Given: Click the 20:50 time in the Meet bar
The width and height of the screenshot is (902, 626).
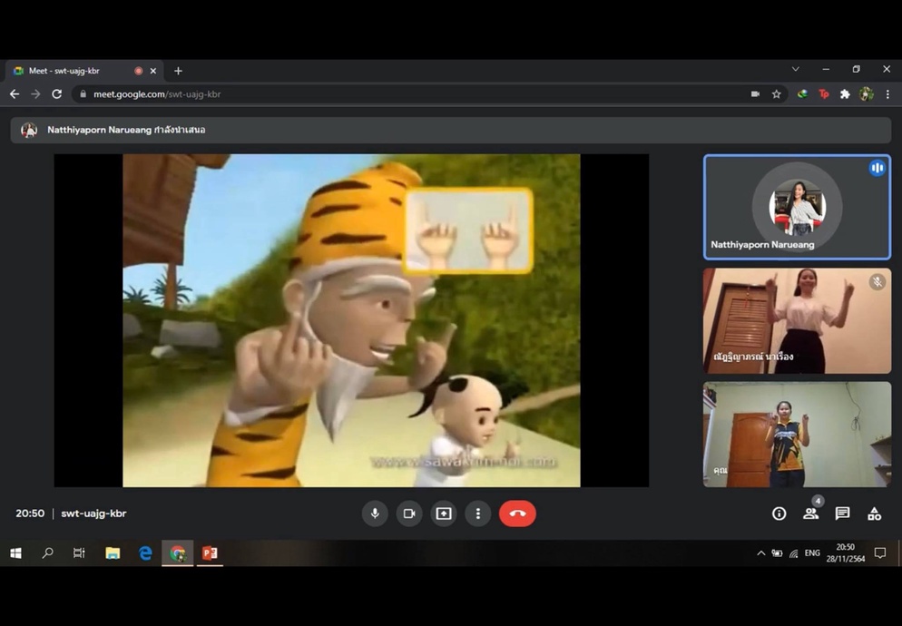Looking at the screenshot, I should [30, 514].
